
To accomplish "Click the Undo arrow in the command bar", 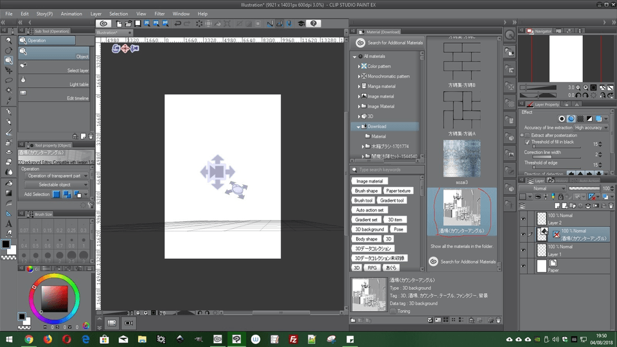I will tap(177, 23).
